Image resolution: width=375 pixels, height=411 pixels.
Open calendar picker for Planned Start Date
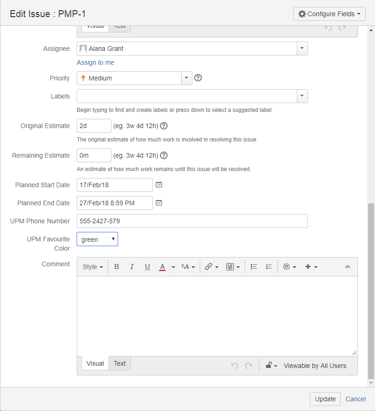click(x=159, y=185)
